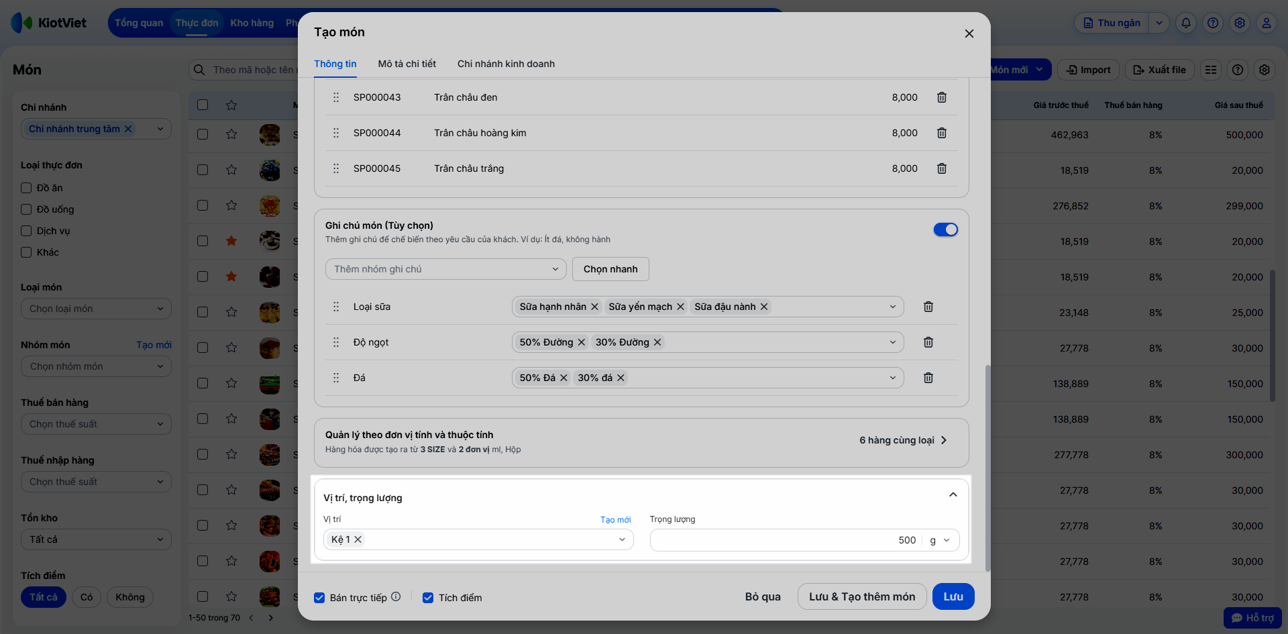Expand the Đá options dropdown
This screenshot has height=634, width=1288.
click(893, 378)
